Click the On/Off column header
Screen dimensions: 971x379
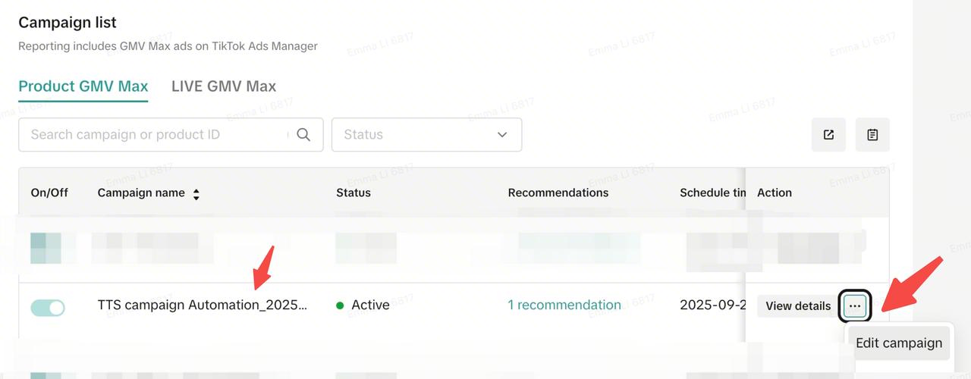pos(49,193)
